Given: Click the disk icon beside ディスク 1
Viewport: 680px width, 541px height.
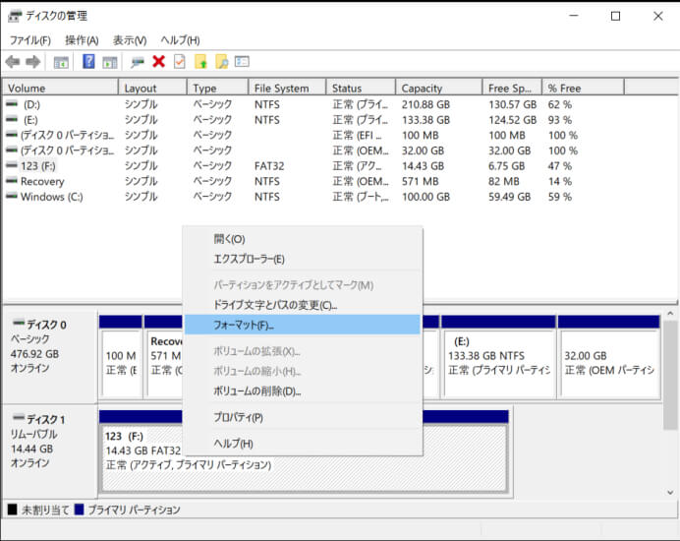Looking at the screenshot, I should (19, 418).
